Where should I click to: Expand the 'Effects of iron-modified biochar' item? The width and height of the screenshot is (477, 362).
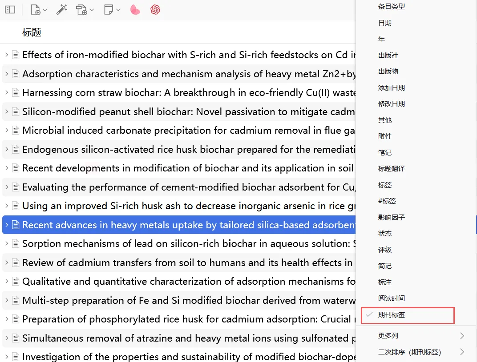[6, 55]
